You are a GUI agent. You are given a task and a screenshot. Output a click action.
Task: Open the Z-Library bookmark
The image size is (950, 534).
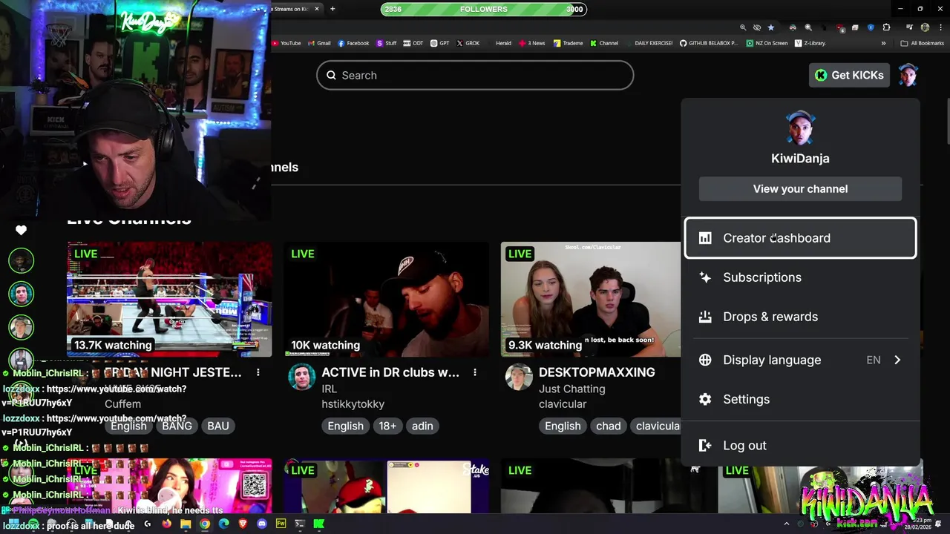(x=810, y=43)
